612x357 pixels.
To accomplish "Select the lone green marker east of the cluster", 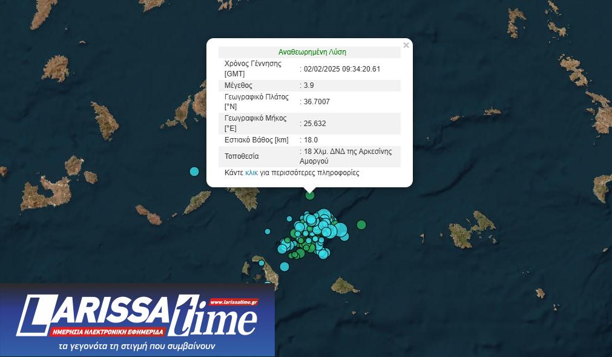I will click(361, 225).
